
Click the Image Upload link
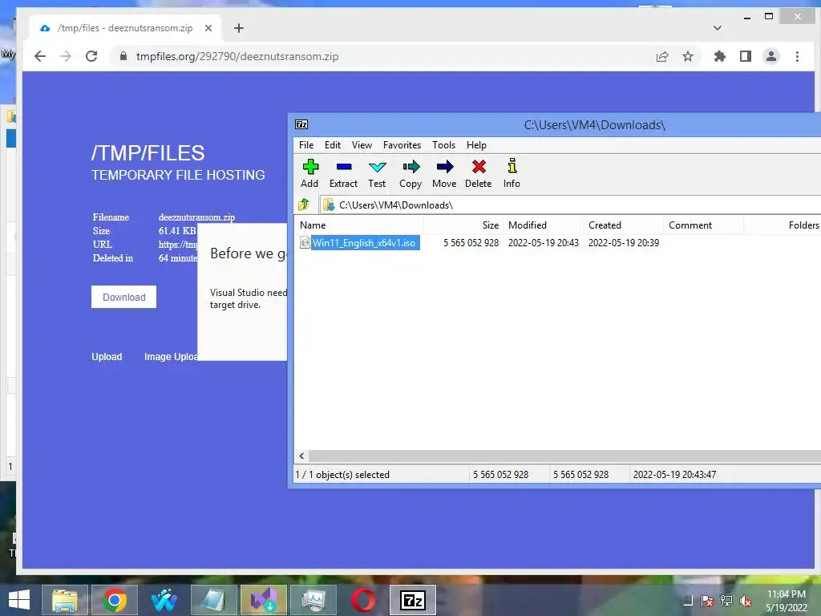(x=171, y=357)
